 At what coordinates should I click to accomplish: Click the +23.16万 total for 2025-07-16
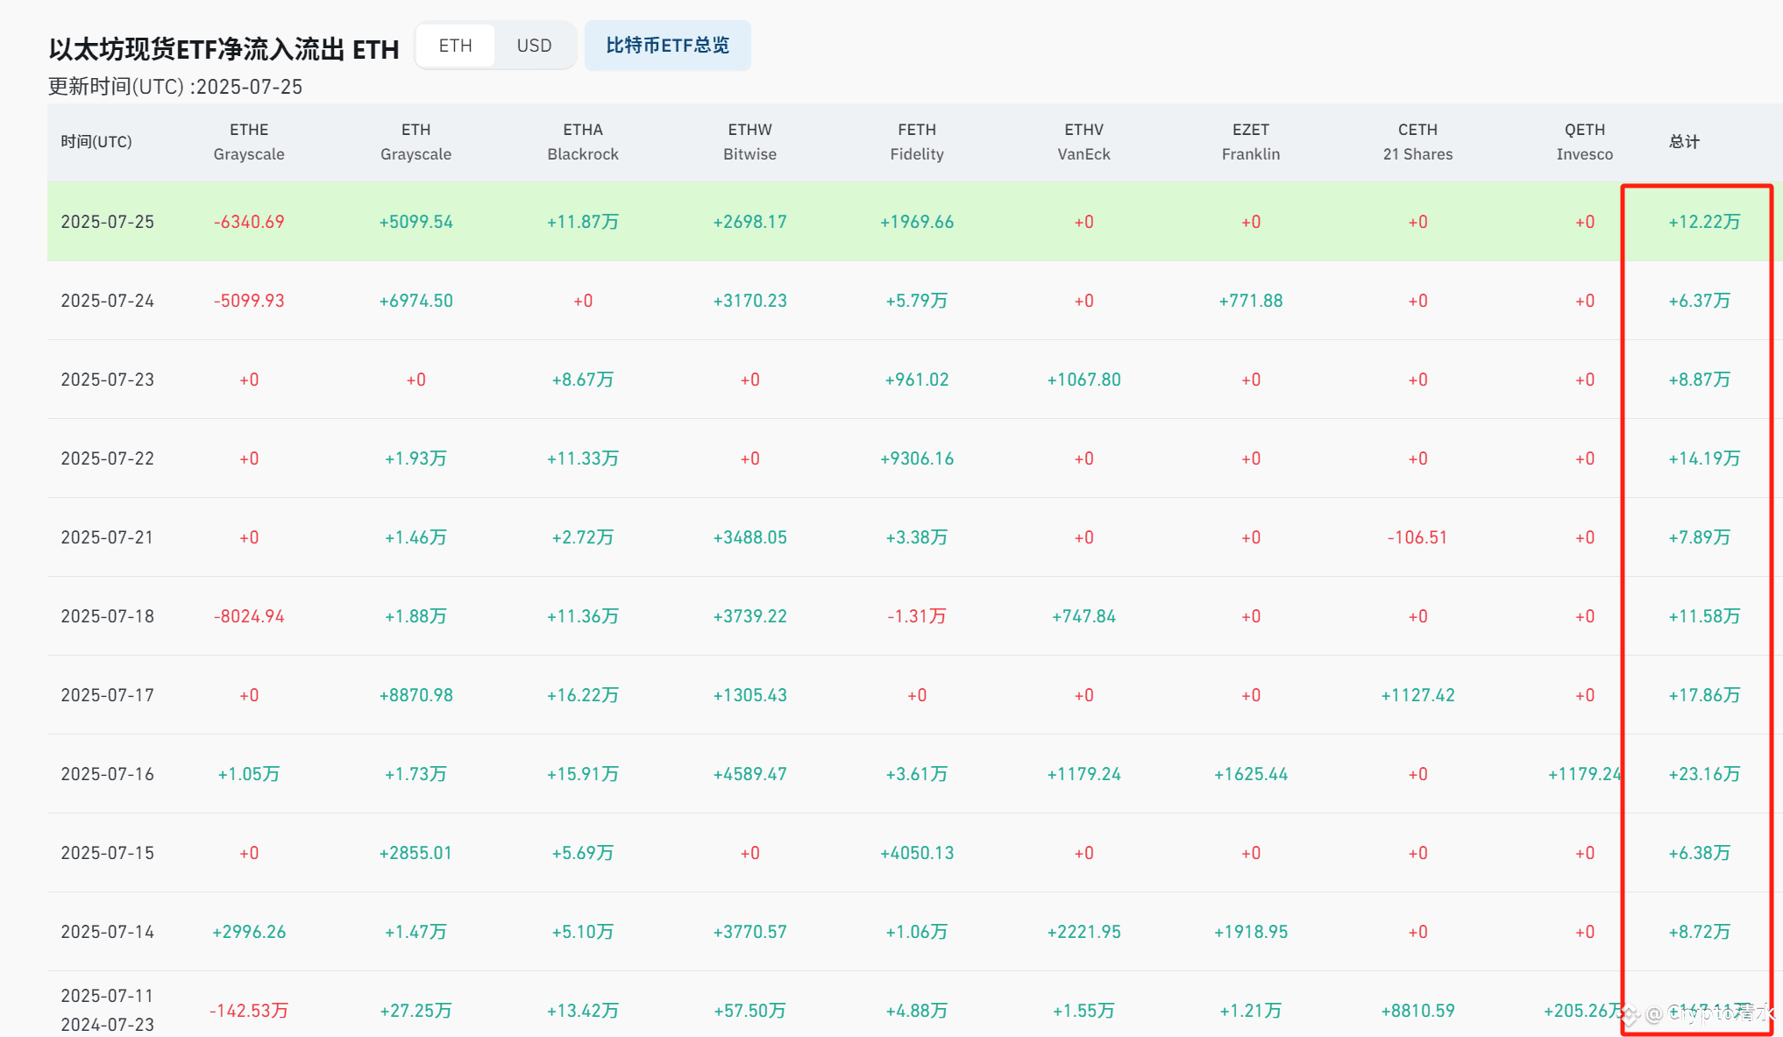click(1704, 774)
